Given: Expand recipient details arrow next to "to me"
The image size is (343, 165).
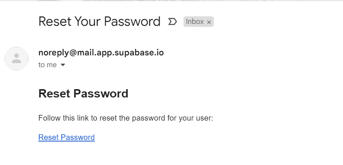Looking at the screenshot, I should click(63, 65).
